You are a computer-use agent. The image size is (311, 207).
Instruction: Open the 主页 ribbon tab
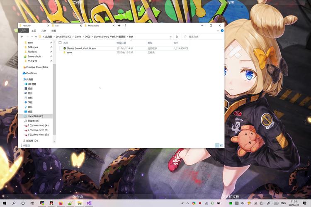(34, 31)
